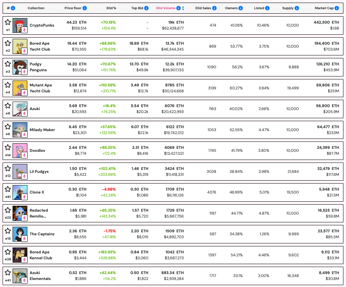346x287 pixels.
Task: Click the info icon beside 30d Volume
Action: 179,8
